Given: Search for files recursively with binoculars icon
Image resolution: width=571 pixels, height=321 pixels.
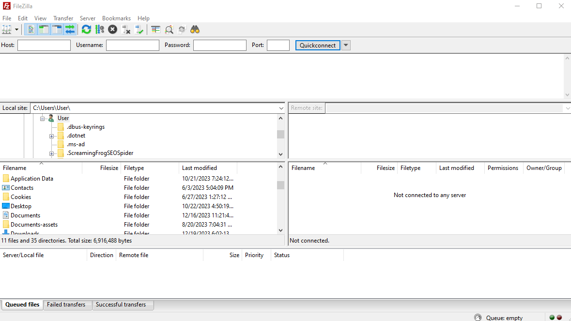Looking at the screenshot, I should [195, 30].
